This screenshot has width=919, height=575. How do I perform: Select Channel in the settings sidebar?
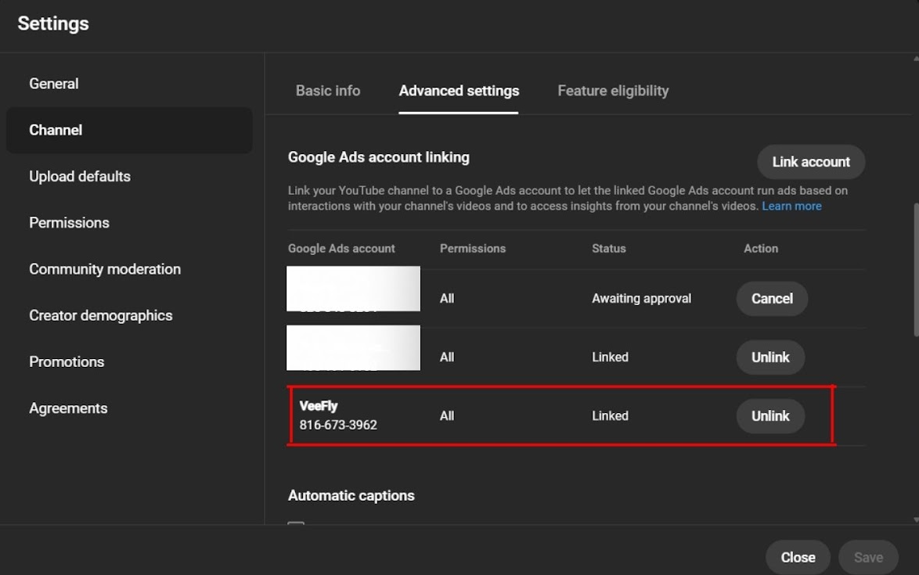(129, 130)
